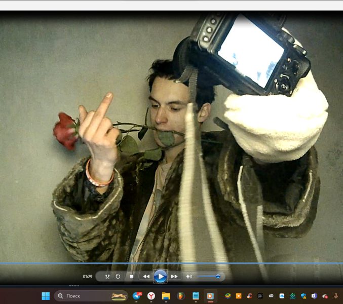Open FL Studio from the taskbar
This screenshot has width=343, height=304.
tap(181, 296)
